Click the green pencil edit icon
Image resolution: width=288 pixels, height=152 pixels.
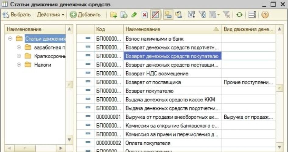(134, 15)
